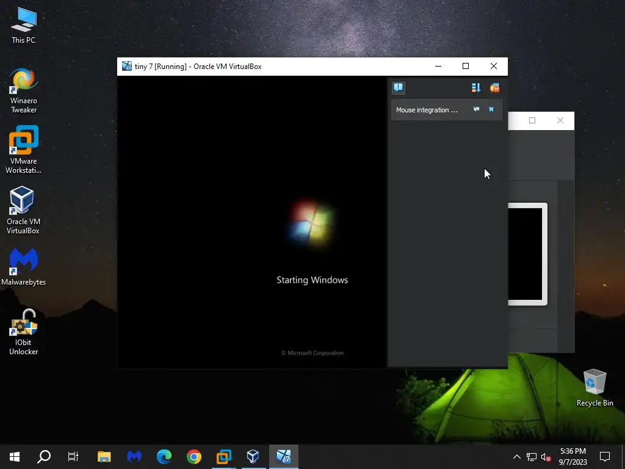Open the muted volume tray icon

[546, 457]
